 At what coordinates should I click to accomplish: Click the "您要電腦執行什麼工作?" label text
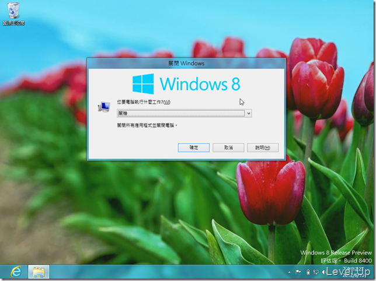(144, 102)
